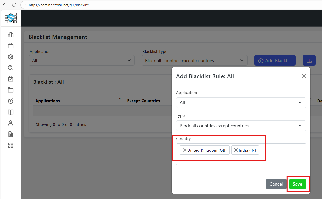
Task: Open the settings gear in sidebar
Action: point(10,57)
